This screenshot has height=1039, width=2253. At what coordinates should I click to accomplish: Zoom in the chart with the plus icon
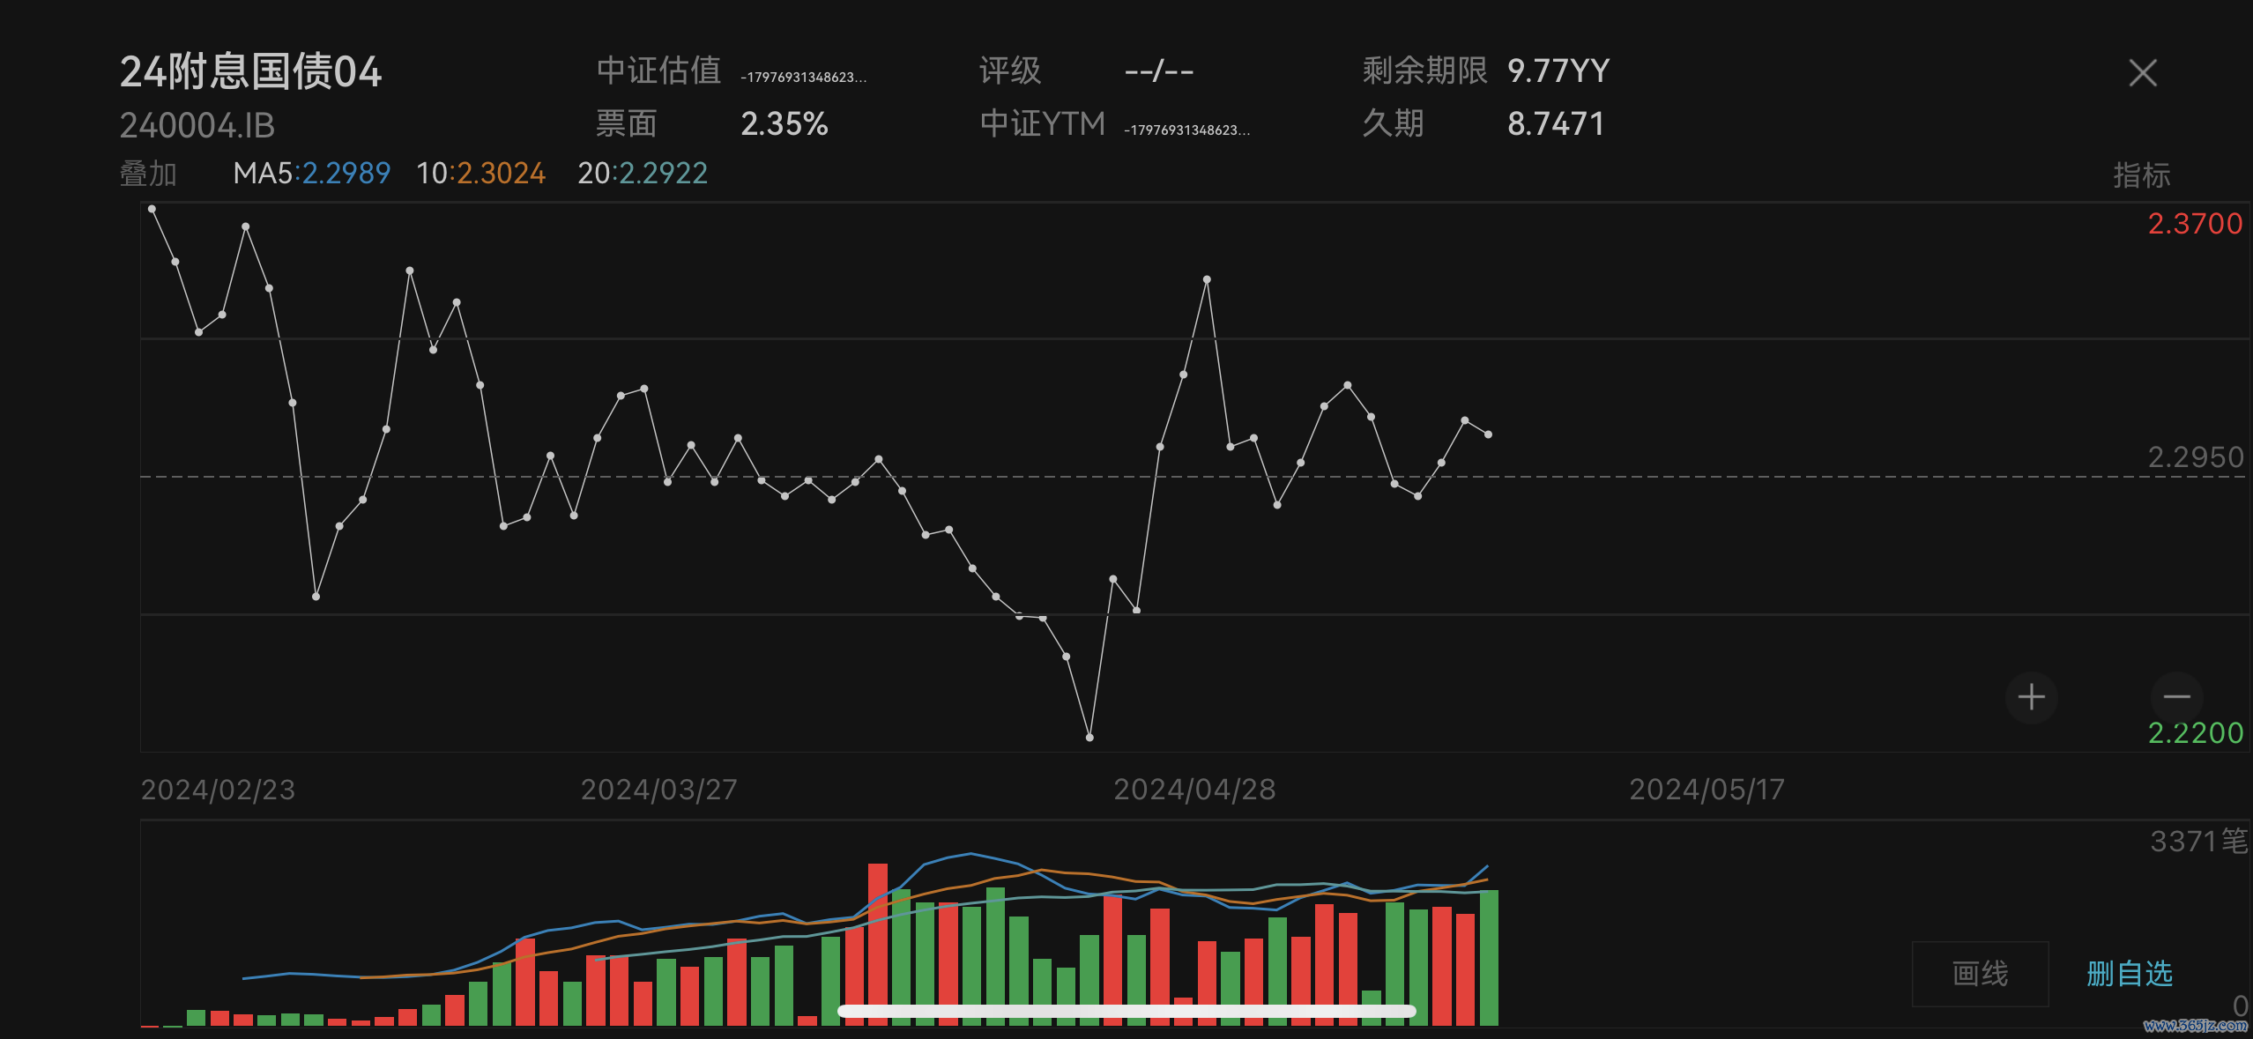tap(2031, 697)
